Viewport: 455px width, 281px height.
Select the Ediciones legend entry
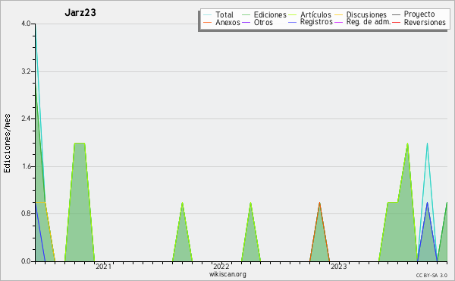pos(270,14)
